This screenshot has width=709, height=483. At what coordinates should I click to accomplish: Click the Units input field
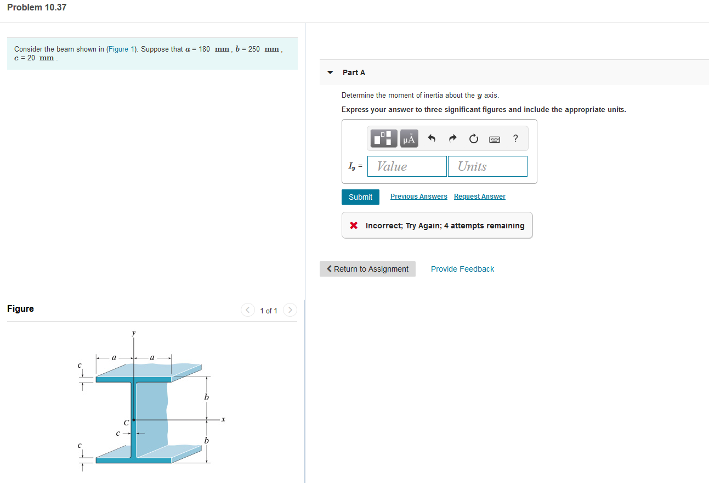click(x=487, y=166)
